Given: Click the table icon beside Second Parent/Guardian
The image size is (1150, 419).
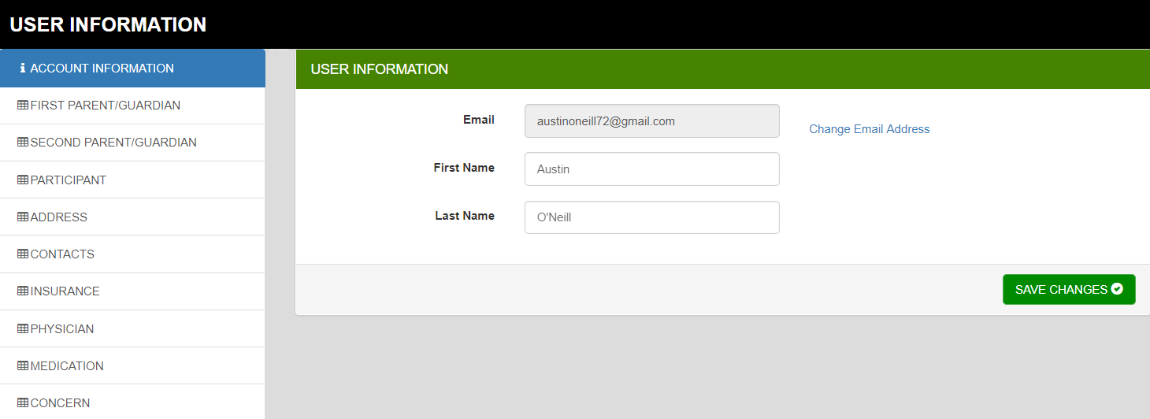Looking at the screenshot, I should pyautogui.click(x=23, y=143).
